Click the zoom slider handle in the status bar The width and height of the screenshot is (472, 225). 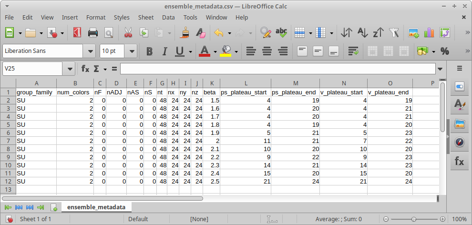pyautogui.click(x=414, y=219)
